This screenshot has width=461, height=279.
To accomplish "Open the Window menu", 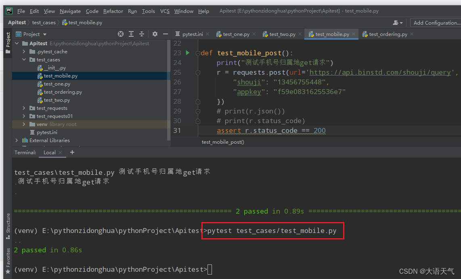I will tap(184, 11).
